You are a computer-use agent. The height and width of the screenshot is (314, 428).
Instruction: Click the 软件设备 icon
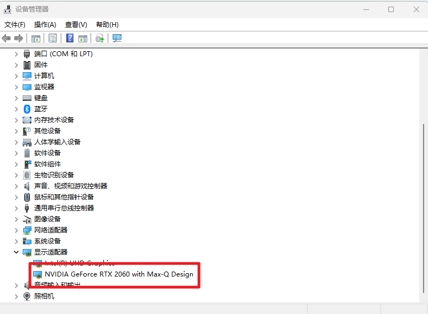pos(27,153)
